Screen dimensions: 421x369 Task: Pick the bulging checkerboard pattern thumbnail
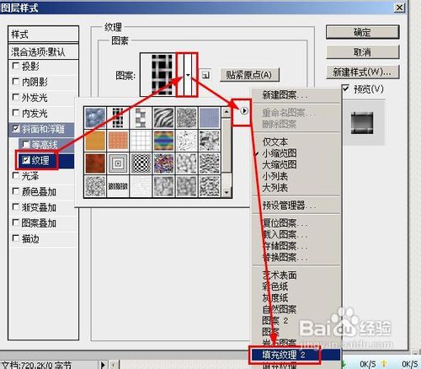(141, 163)
